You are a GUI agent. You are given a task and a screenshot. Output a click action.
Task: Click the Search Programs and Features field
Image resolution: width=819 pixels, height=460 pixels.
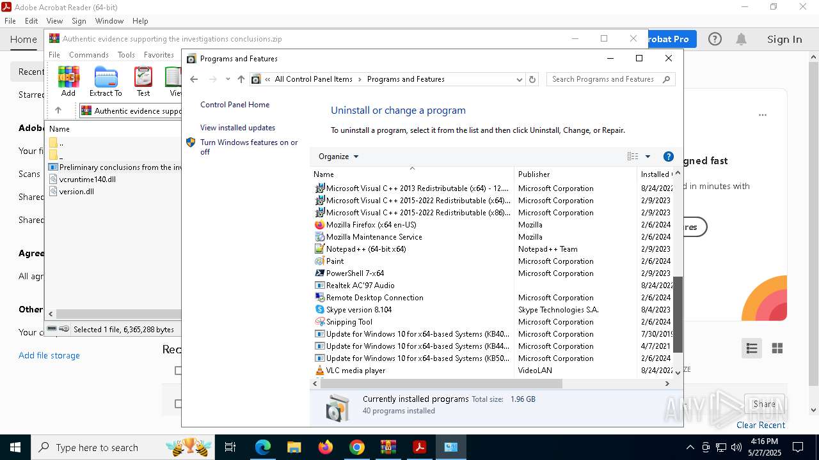click(x=603, y=79)
